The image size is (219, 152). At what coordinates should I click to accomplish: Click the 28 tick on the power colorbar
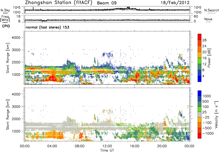pos(204,40)
